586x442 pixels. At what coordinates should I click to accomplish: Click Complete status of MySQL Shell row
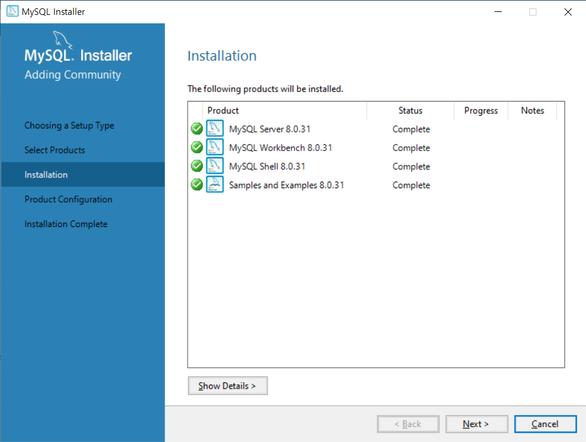(x=411, y=167)
